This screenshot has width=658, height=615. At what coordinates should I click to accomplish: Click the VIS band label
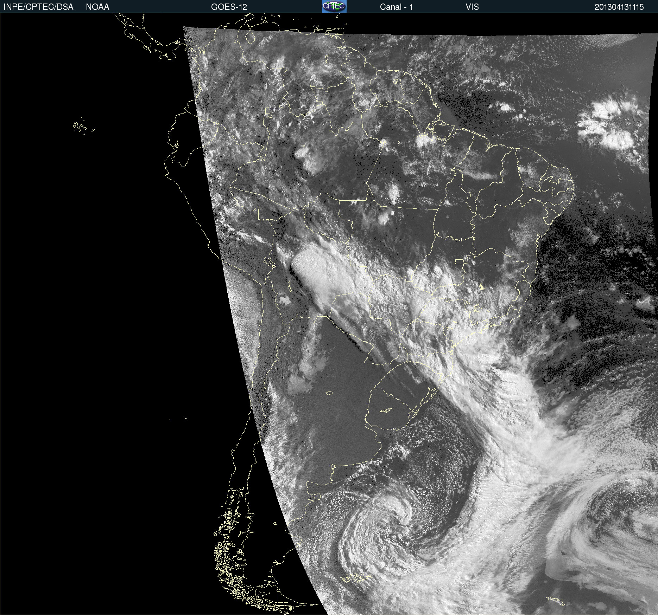tap(472, 7)
